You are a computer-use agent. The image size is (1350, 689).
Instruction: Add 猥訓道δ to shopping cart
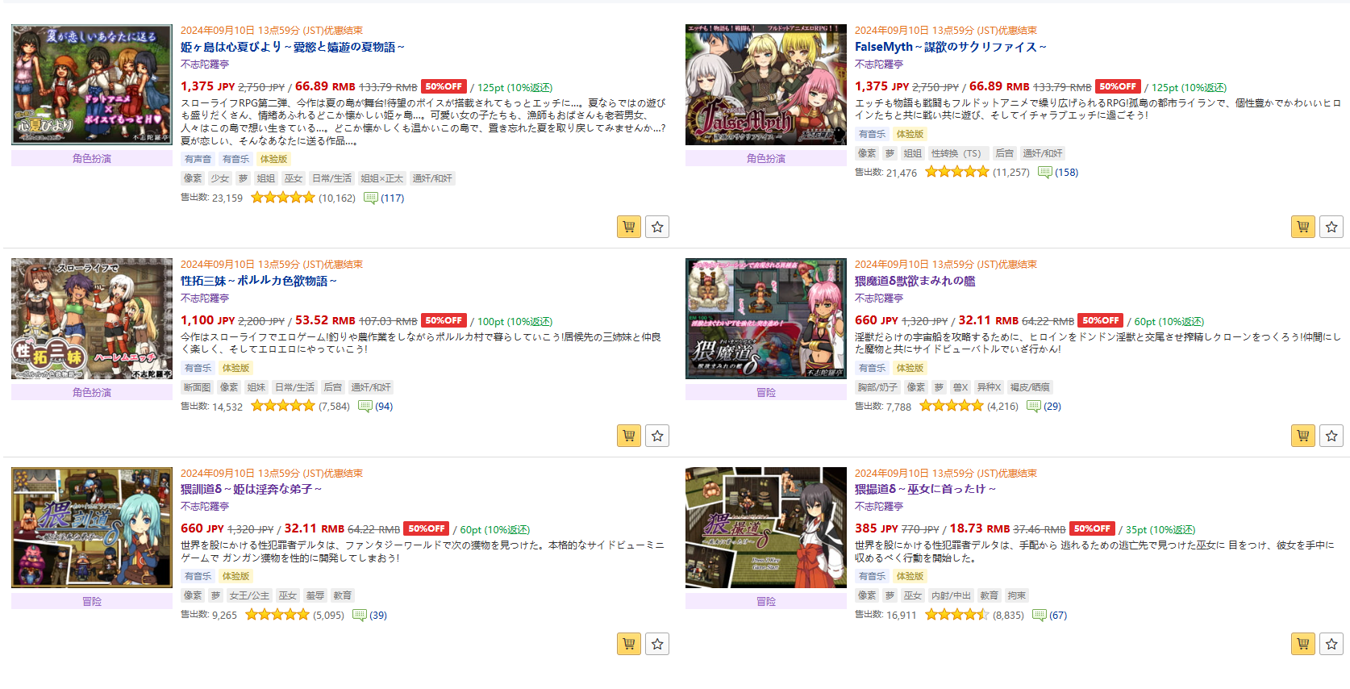click(629, 644)
